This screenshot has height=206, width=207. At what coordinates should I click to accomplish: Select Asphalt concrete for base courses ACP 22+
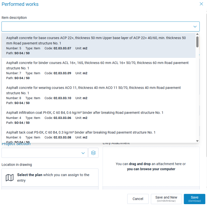tap(99, 45)
